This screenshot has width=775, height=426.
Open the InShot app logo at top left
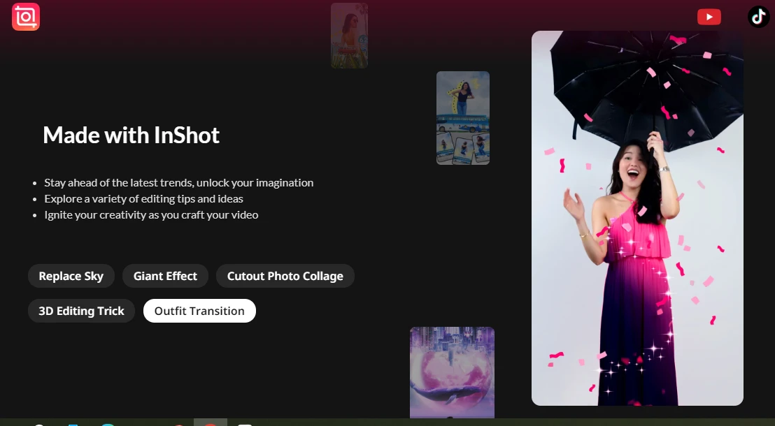point(25,16)
